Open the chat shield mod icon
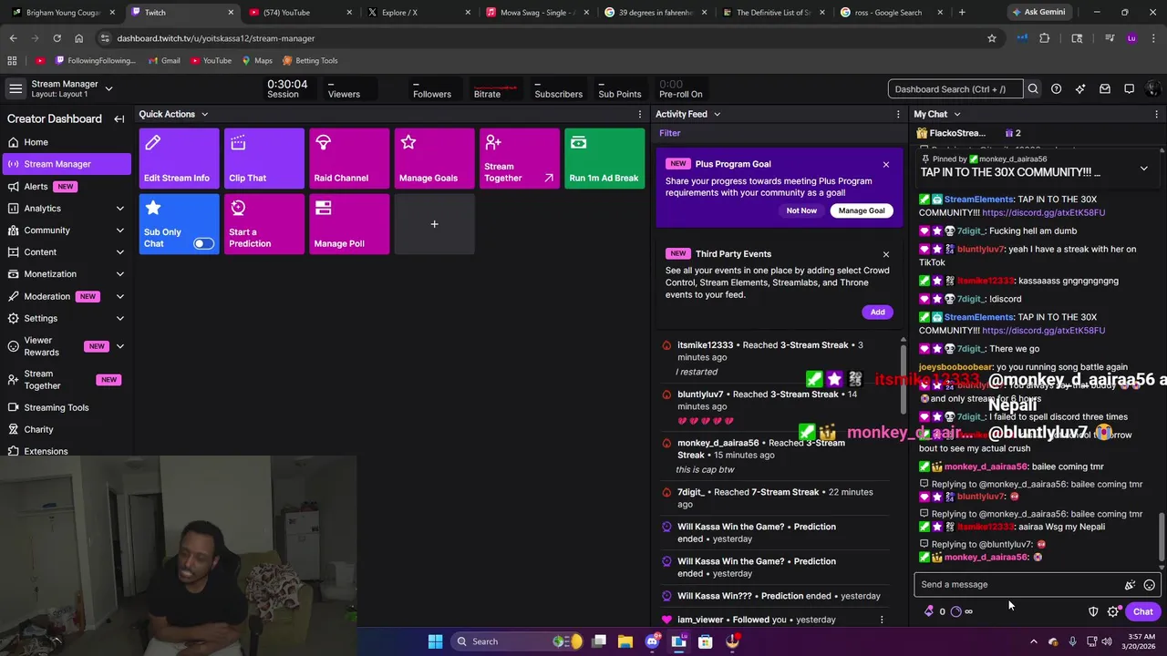The image size is (1167, 656). (1093, 611)
